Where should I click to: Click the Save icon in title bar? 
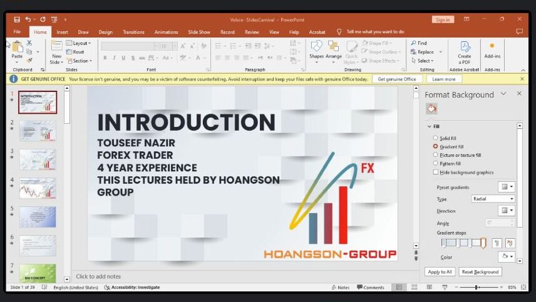click(x=17, y=19)
